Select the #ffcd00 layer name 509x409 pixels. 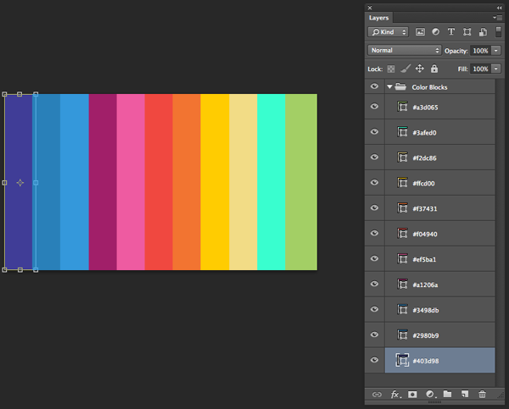coord(423,184)
